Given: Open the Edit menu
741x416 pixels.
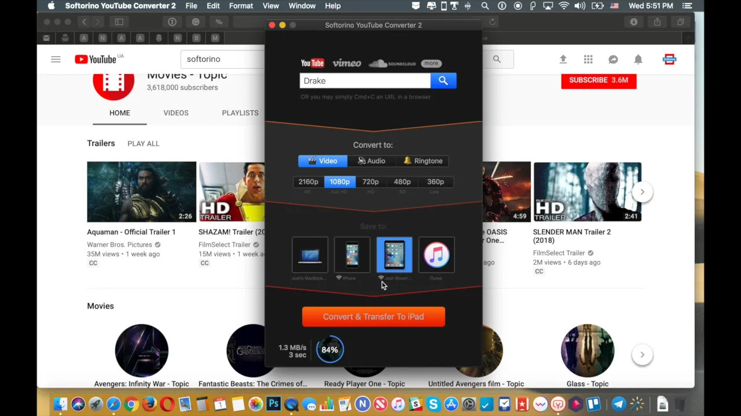Looking at the screenshot, I should (x=213, y=6).
